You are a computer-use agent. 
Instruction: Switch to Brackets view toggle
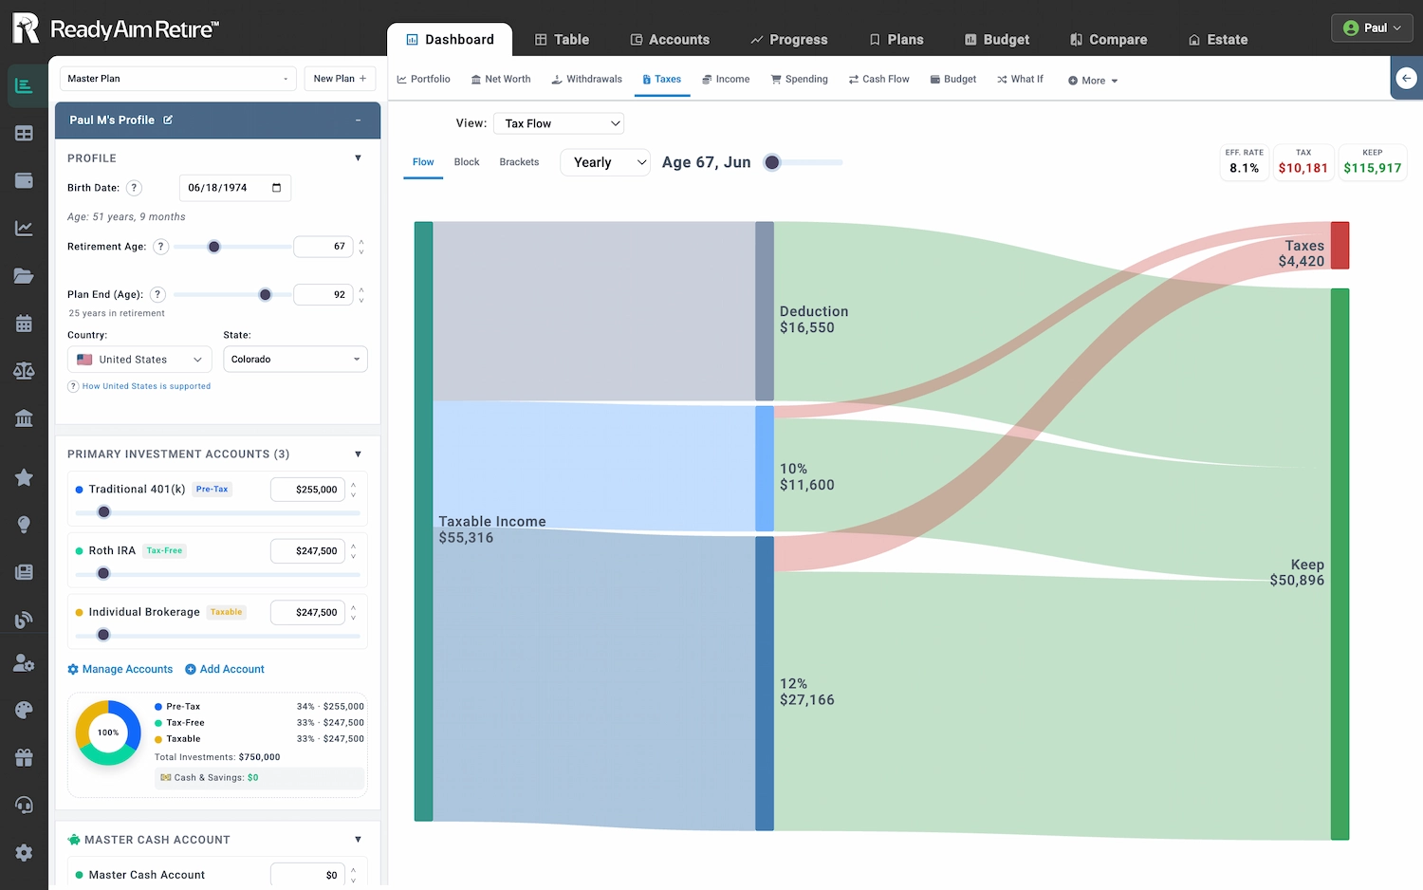[x=519, y=162]
